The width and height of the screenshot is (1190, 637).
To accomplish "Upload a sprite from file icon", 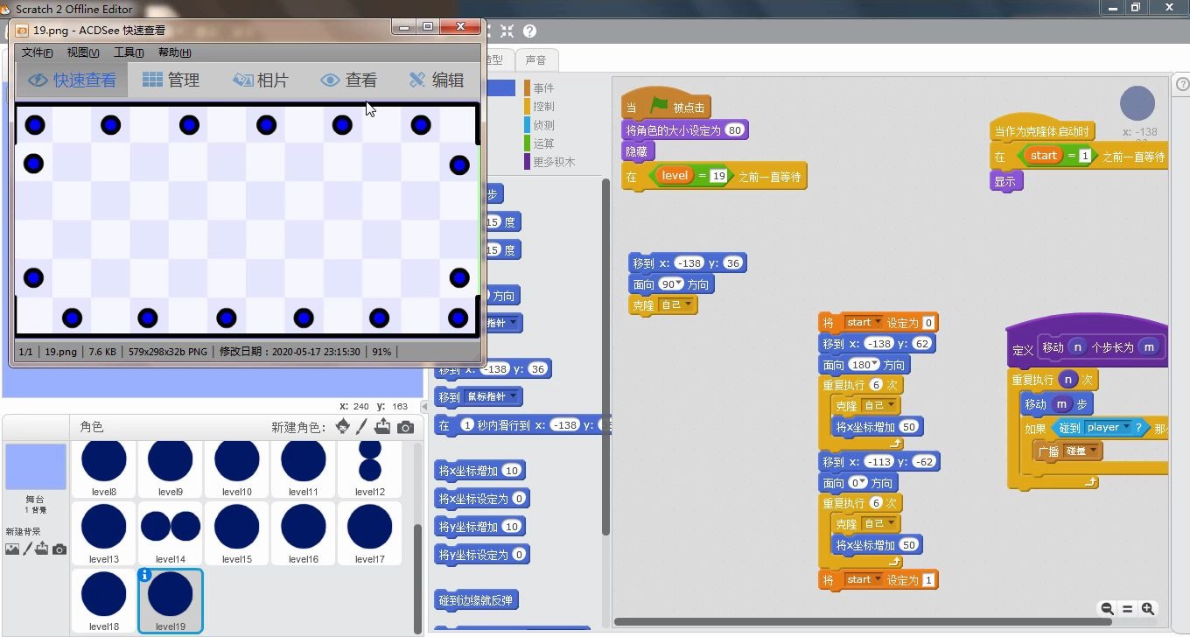I will click(381, 426).
